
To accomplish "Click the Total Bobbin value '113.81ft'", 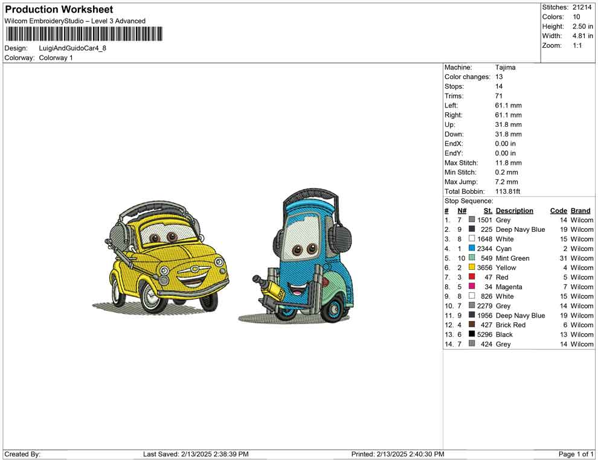I will tap(507, 191).
